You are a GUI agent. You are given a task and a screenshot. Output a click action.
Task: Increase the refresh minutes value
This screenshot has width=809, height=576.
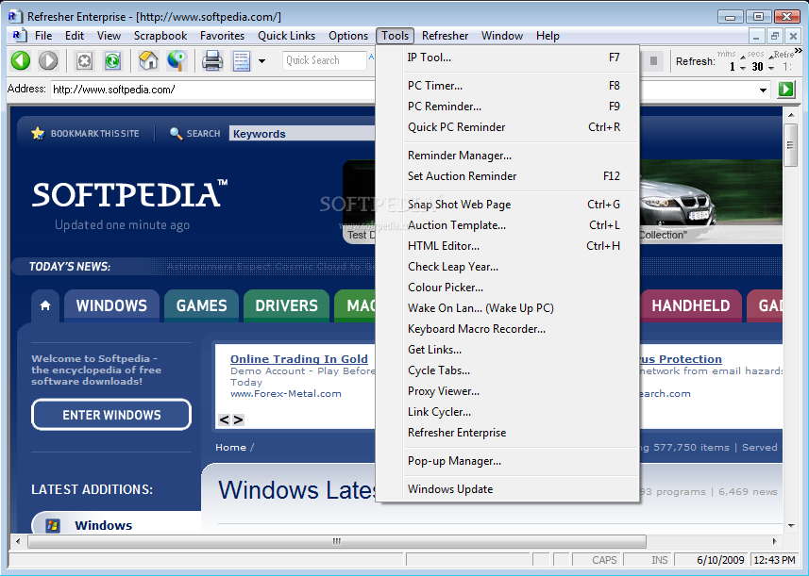point(742,58)
